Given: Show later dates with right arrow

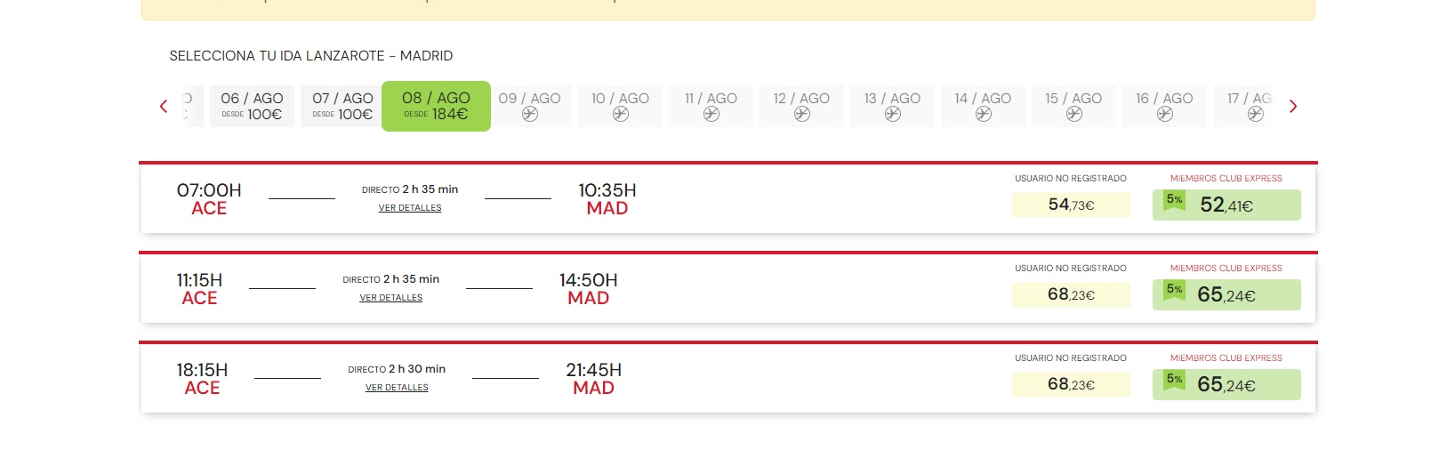Looking at the screenshot, I should [x=1293, y=107].
